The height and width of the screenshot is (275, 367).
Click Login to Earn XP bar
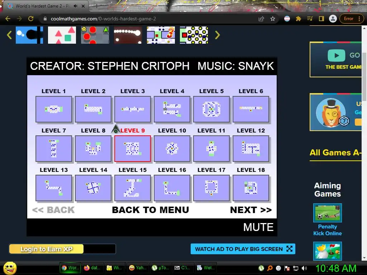pyautogui.click(x=62, y=249)
